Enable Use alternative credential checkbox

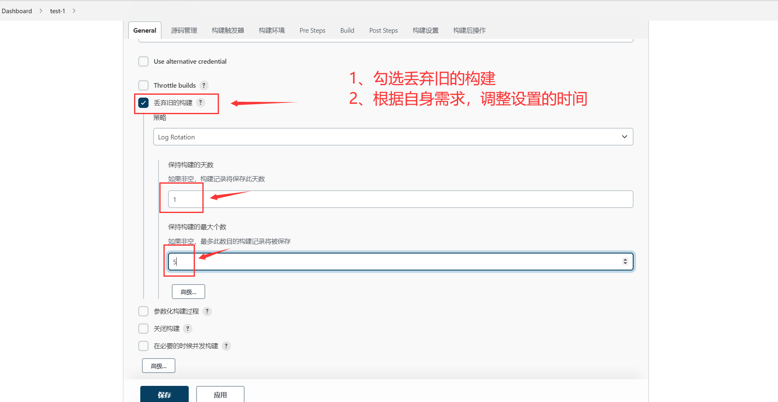pyautogui.click(x=143, y=61)
